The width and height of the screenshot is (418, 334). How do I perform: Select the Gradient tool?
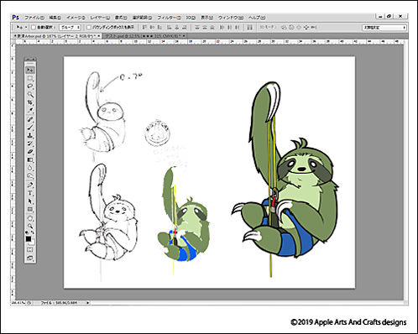point(30,160)
